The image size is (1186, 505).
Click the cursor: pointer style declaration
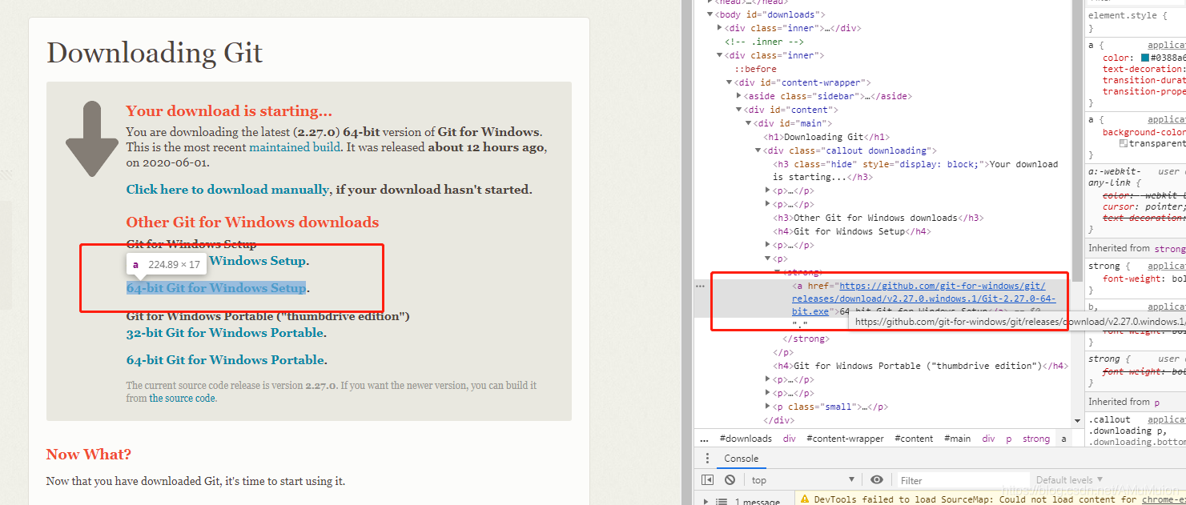1143,206
